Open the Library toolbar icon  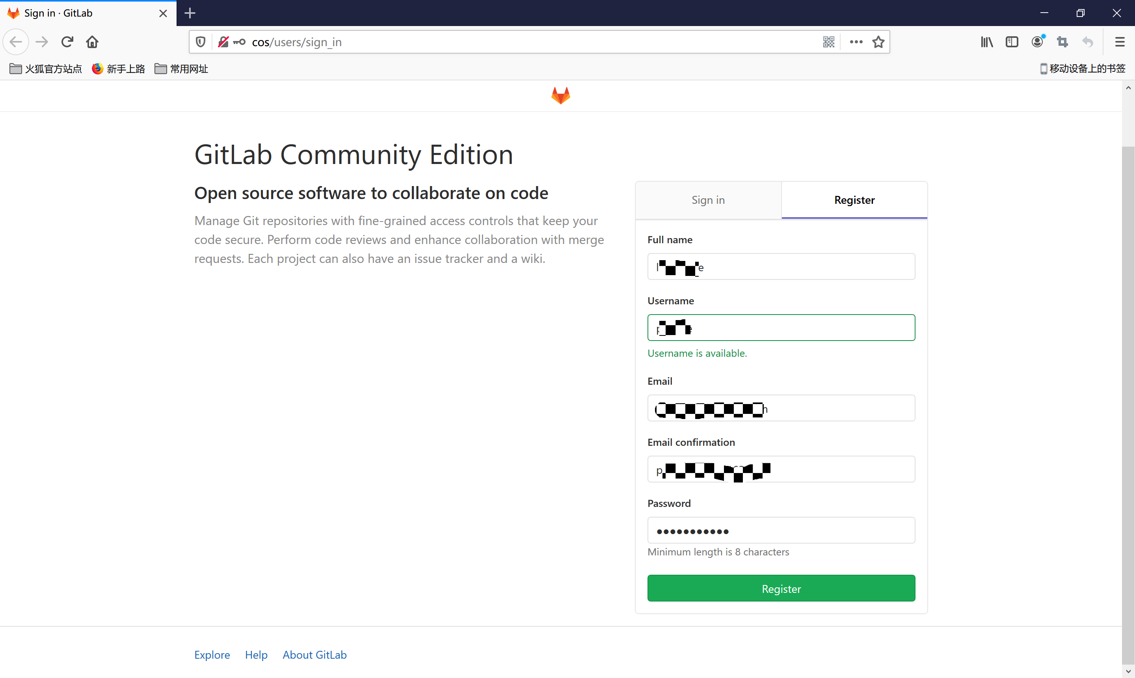(x=986, y=41)
